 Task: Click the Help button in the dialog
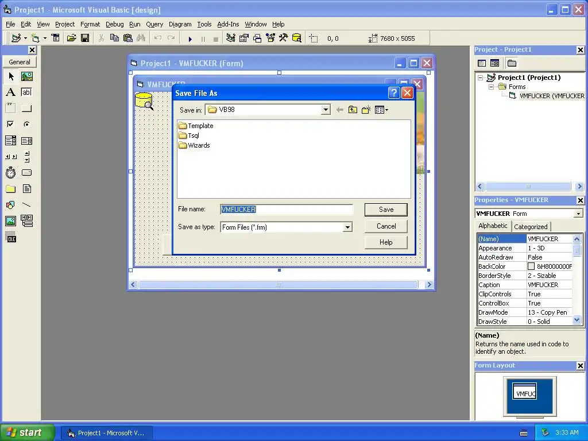[x=386, y=242]
